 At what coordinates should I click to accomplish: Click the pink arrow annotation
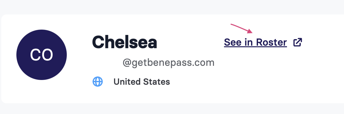tap(242, 28)
